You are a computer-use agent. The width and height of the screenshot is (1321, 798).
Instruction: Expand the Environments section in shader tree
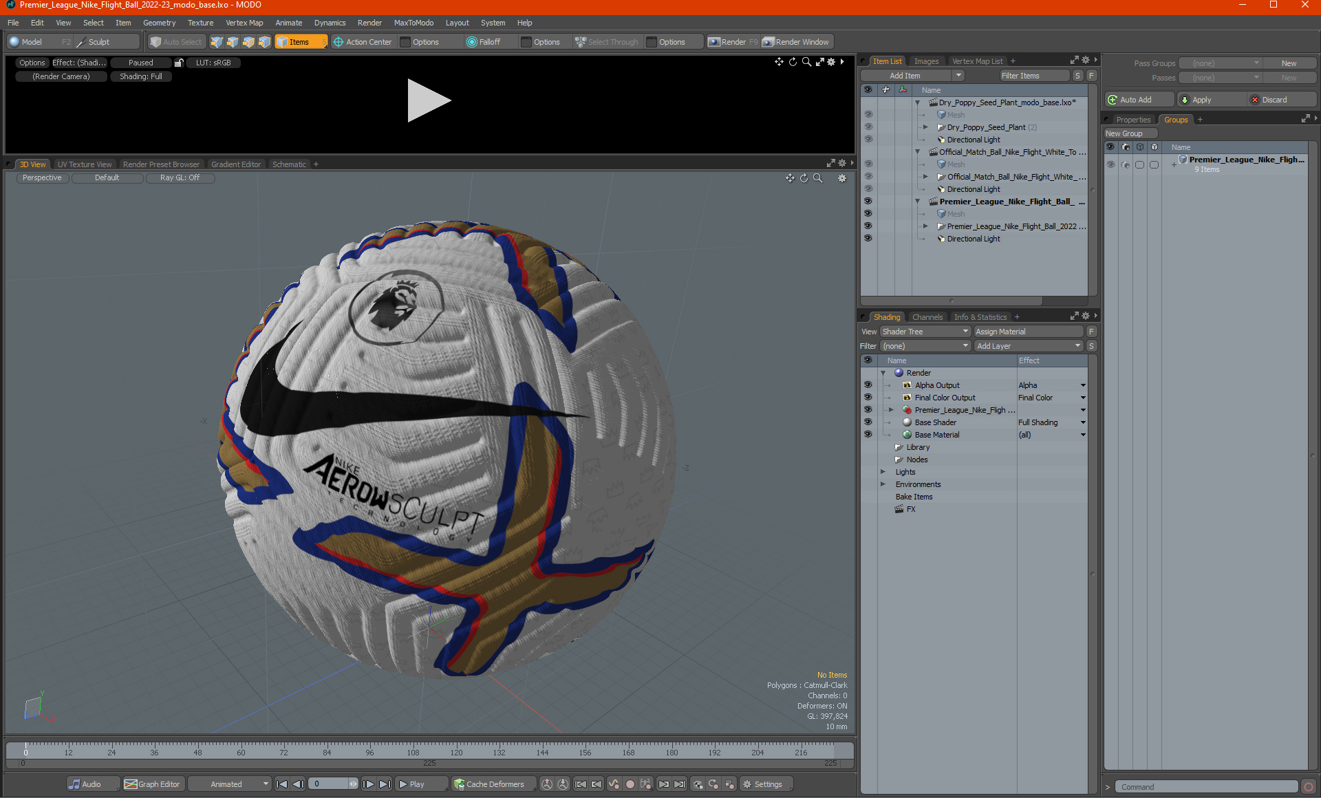click(882, 484)
